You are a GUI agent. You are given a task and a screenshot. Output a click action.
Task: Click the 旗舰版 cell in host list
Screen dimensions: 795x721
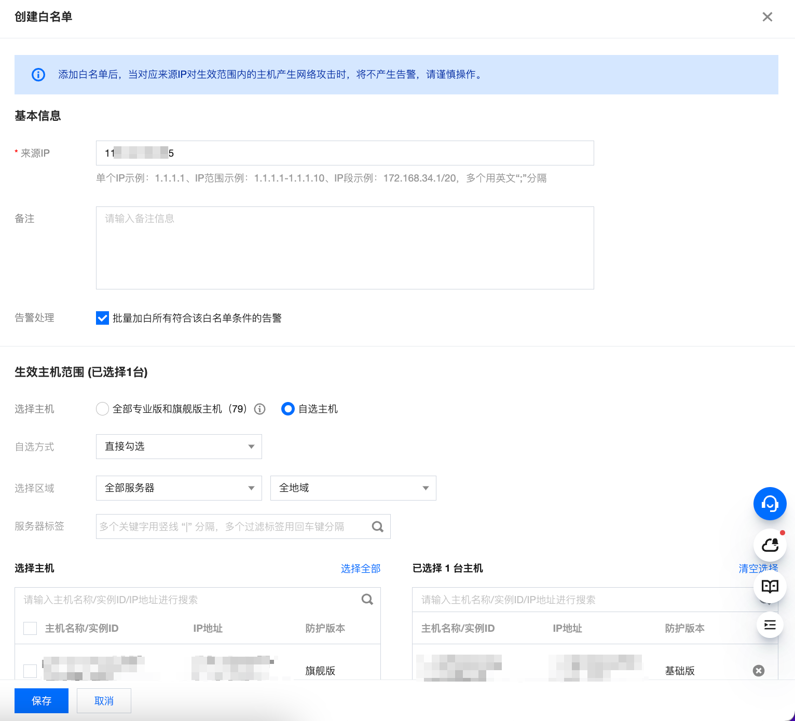click(x=320, y=671)
